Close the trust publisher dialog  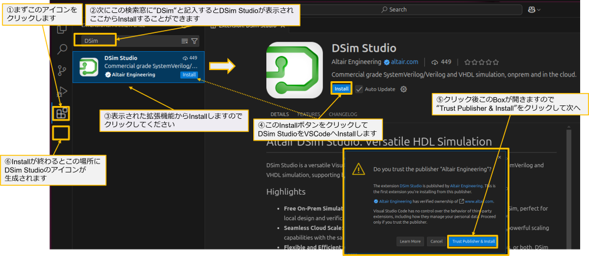(x=499, y=157)
